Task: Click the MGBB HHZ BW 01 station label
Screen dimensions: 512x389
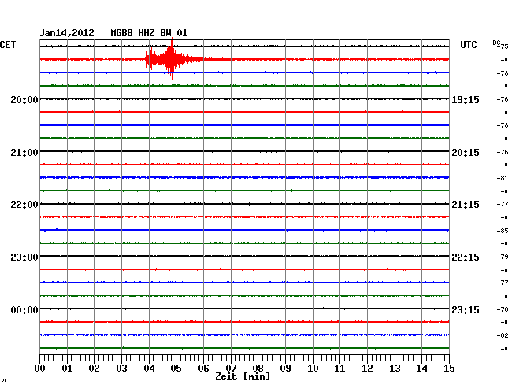Action: pos(149,33)
